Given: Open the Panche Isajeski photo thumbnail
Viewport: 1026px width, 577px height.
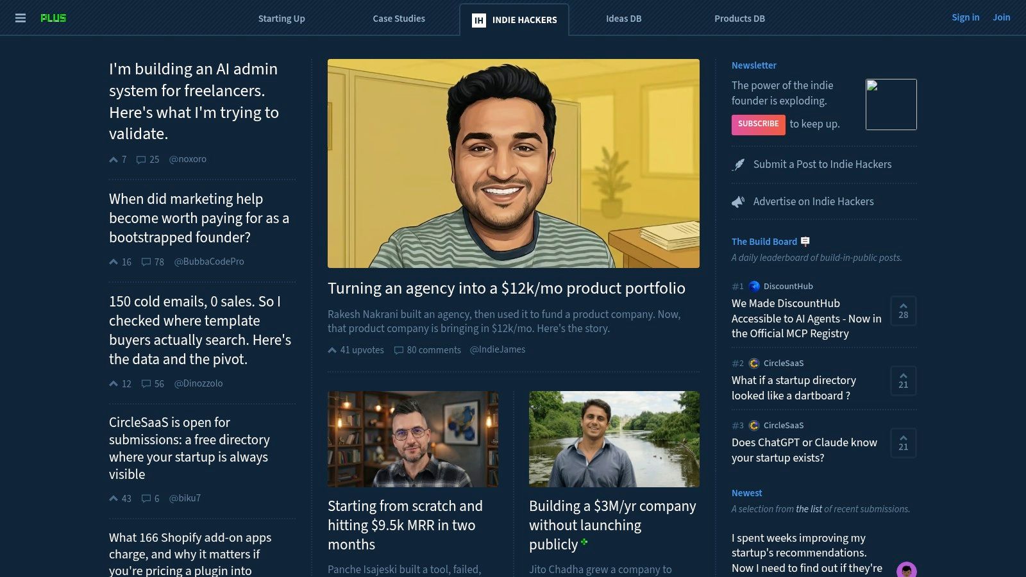Looking at the screenshot, I should (413, 439).
